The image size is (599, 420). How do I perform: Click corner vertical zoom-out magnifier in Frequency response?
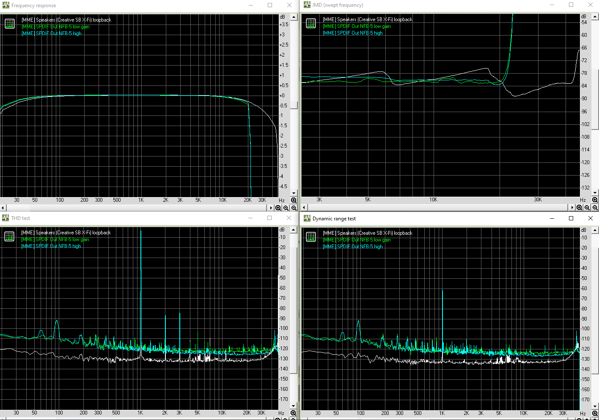(294, 208)
